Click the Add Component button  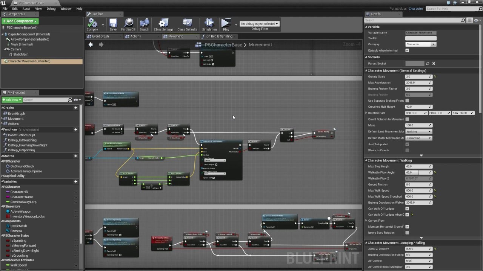coord(20,21)
